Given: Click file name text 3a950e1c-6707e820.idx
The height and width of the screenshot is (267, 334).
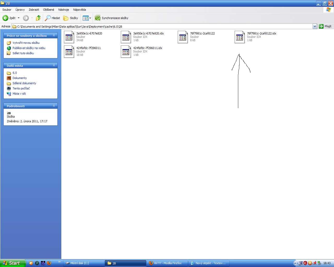Looking at the screenshot, I should pyautogui.click(x=148, y=33).
